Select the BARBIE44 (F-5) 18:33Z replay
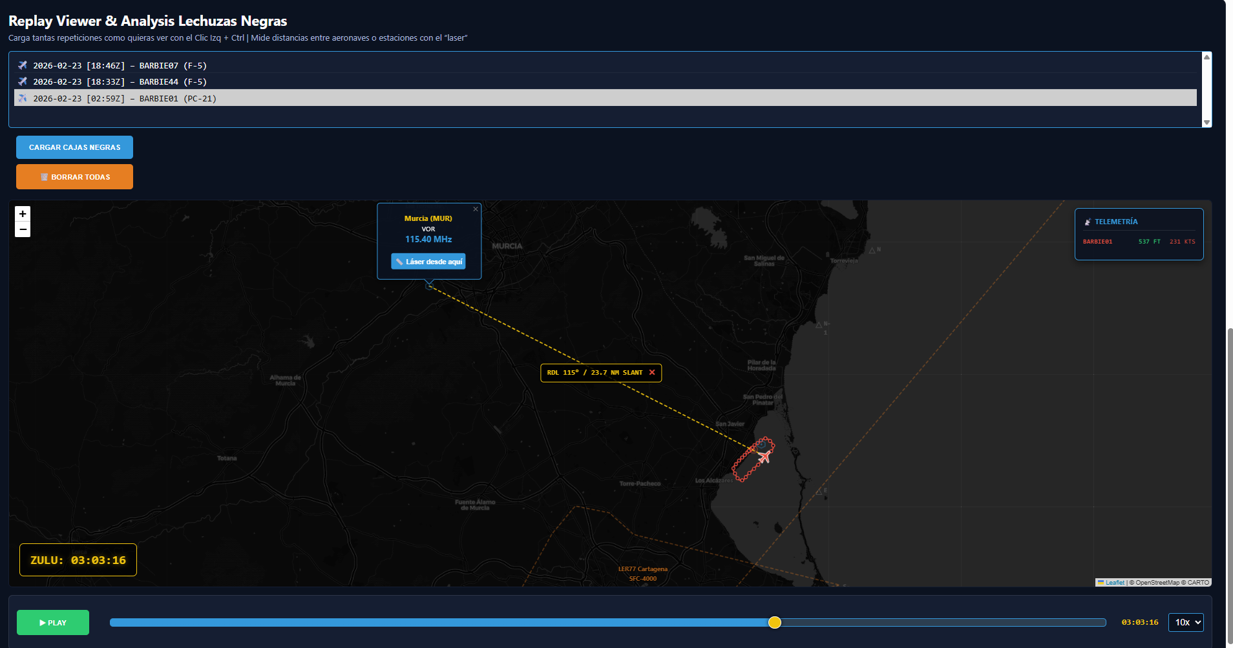This screenshot has width=1233, height=648. click(x=120, y=82)
